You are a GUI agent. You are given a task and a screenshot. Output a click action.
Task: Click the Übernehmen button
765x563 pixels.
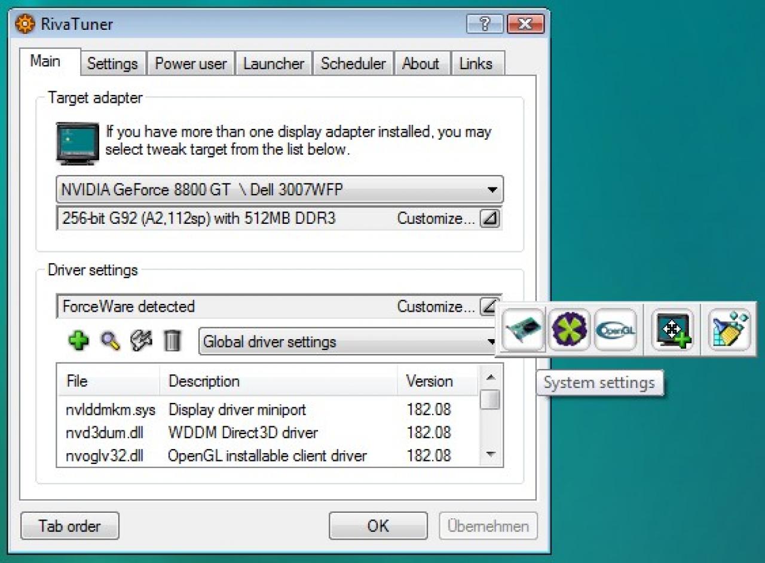pyautogui.click(x=488, y=525)
